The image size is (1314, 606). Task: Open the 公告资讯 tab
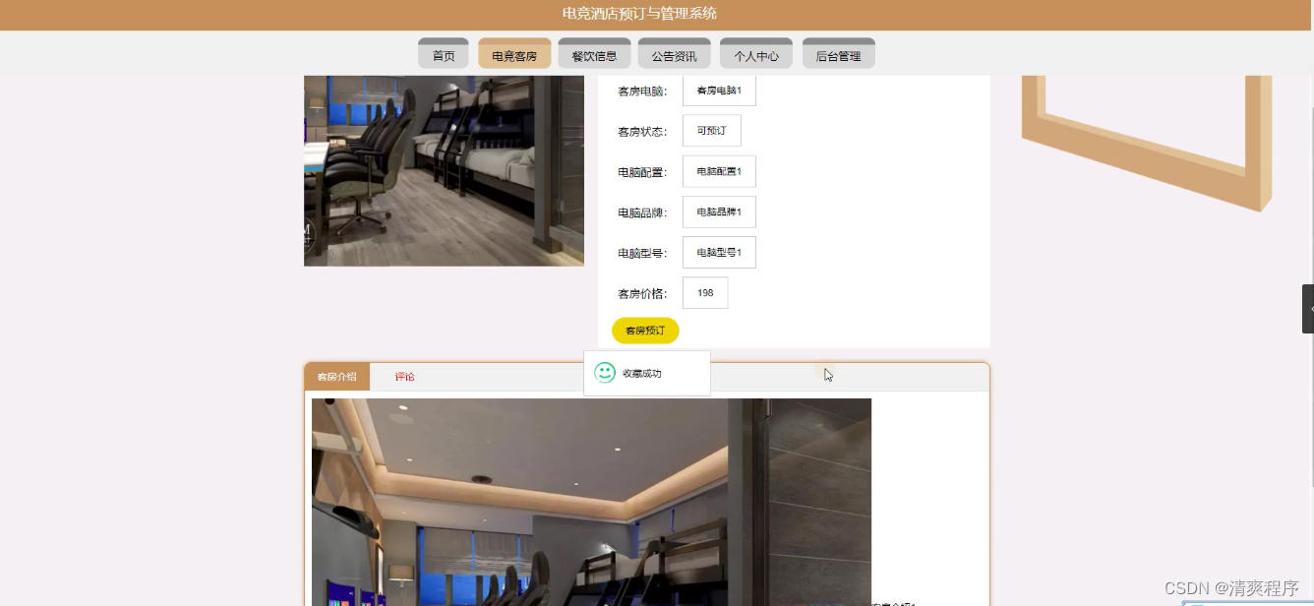(674, 55)
